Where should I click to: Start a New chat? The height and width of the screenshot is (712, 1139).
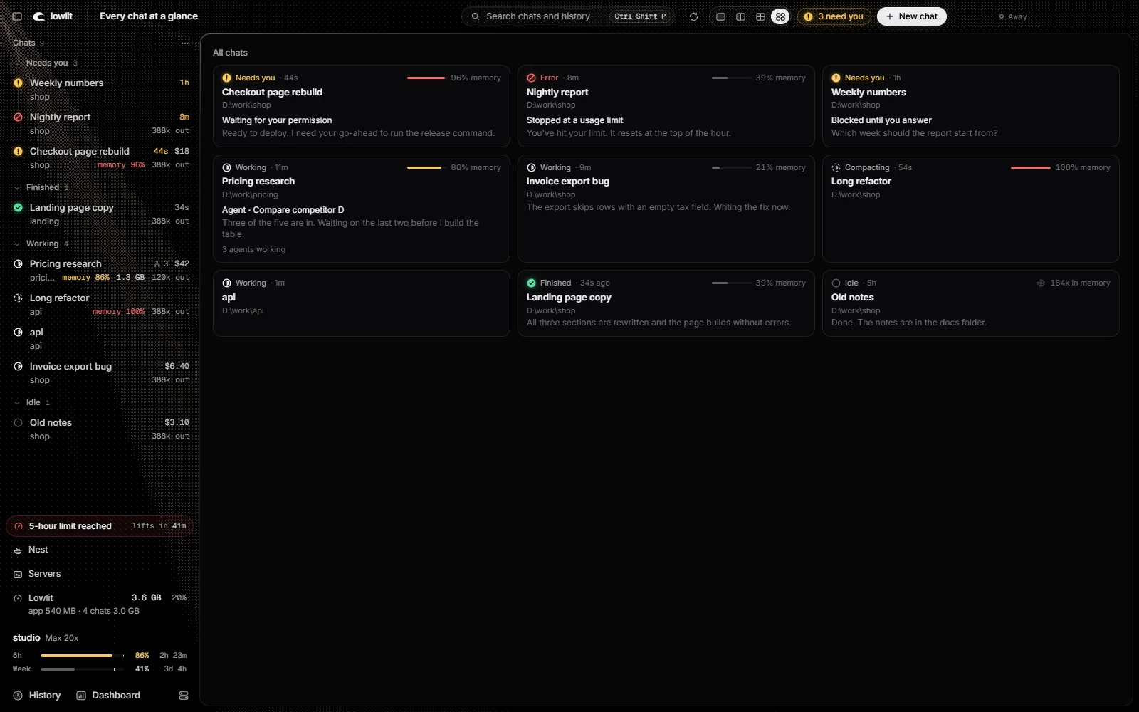coord(911,16)
